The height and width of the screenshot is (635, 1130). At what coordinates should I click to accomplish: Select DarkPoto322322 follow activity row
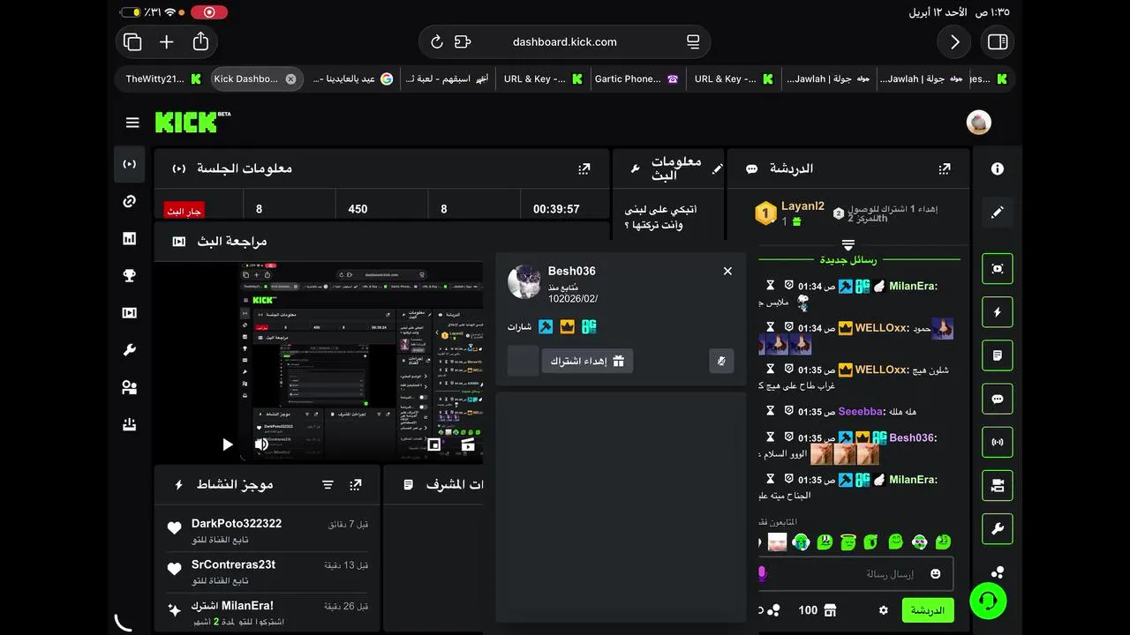pos(267,531)
